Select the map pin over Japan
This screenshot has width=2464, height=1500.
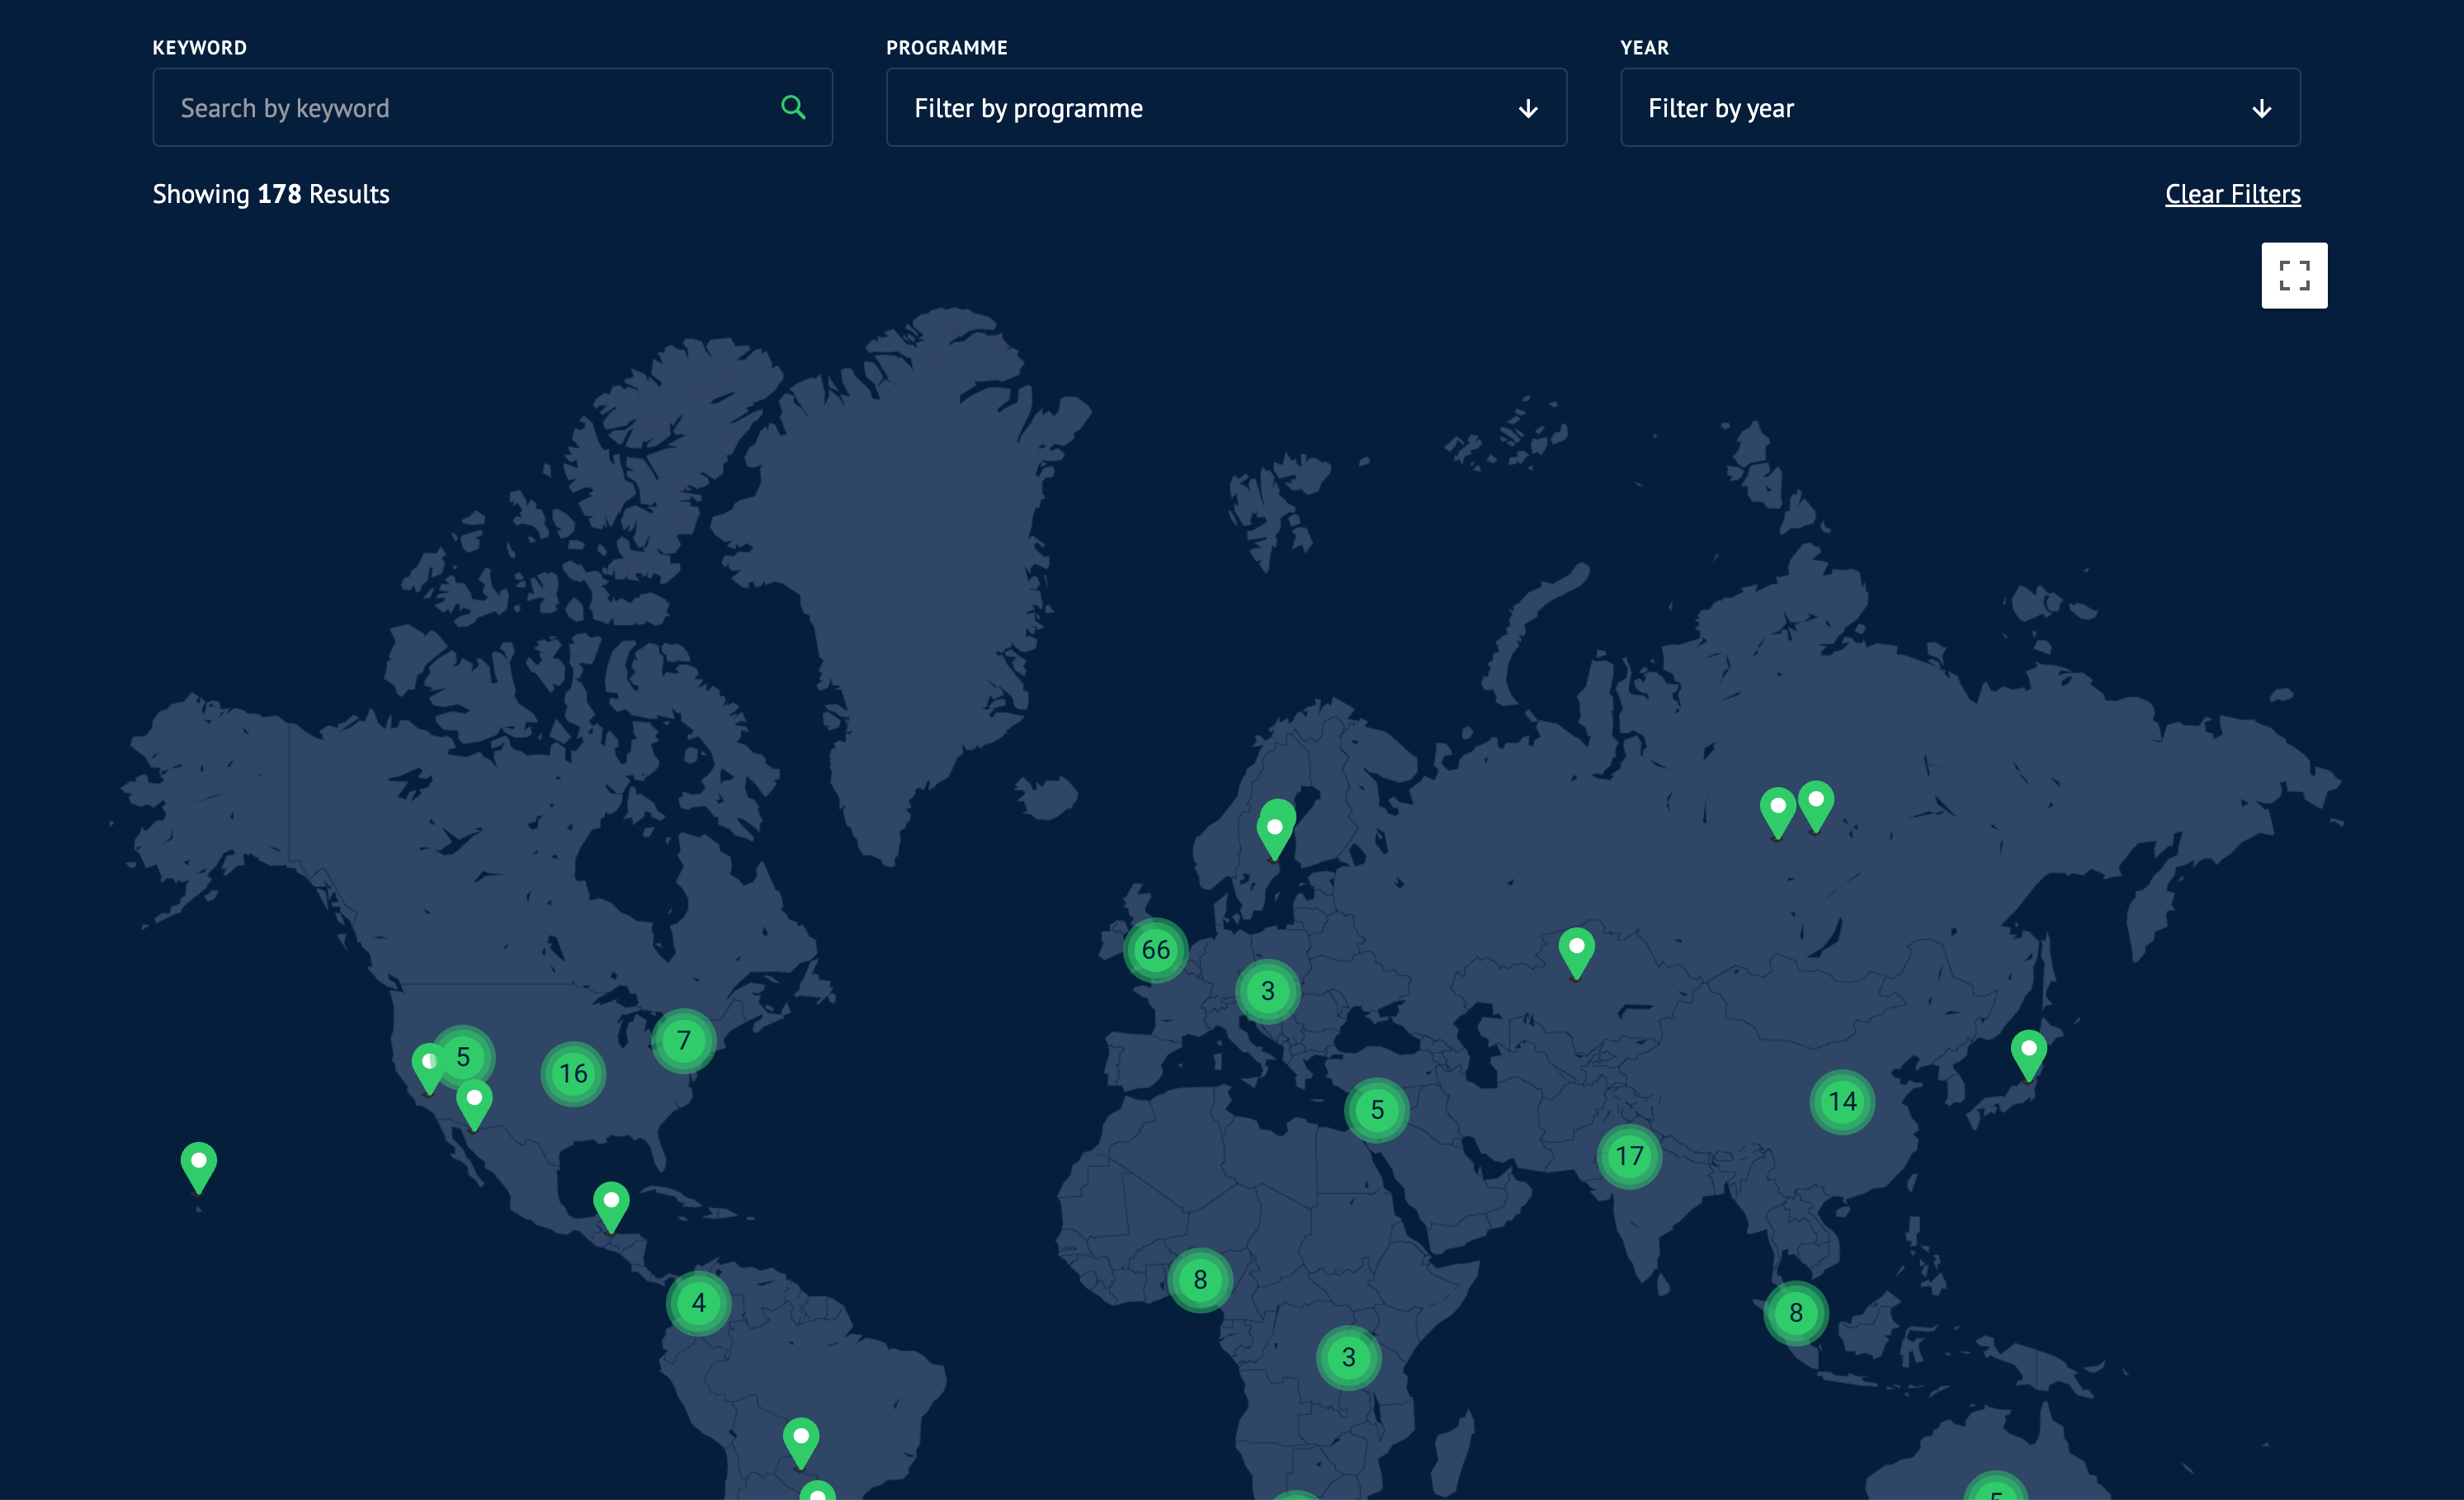[x=2028, y=1054]
